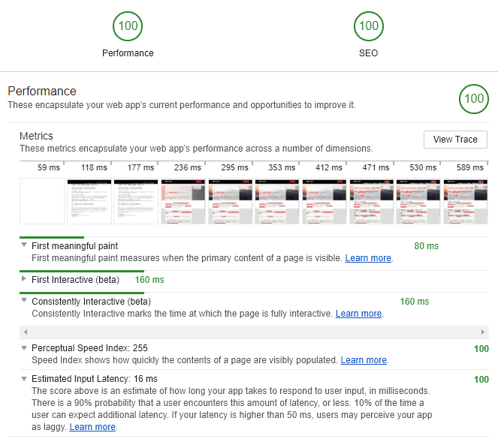The height and width of the screenshot is (442, 498).
Task: Collapse the Perceptual Speed Index audit
Action: tap(24, 348)
